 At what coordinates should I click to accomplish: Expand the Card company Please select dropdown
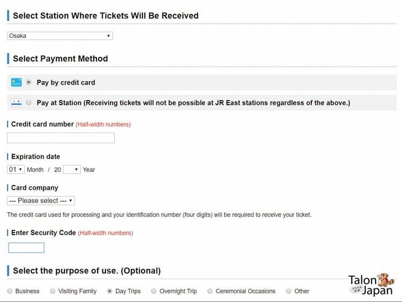coord(41,201)
